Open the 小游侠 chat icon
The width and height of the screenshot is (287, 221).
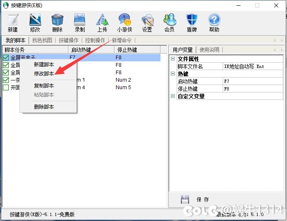click(x=125, y=20)
